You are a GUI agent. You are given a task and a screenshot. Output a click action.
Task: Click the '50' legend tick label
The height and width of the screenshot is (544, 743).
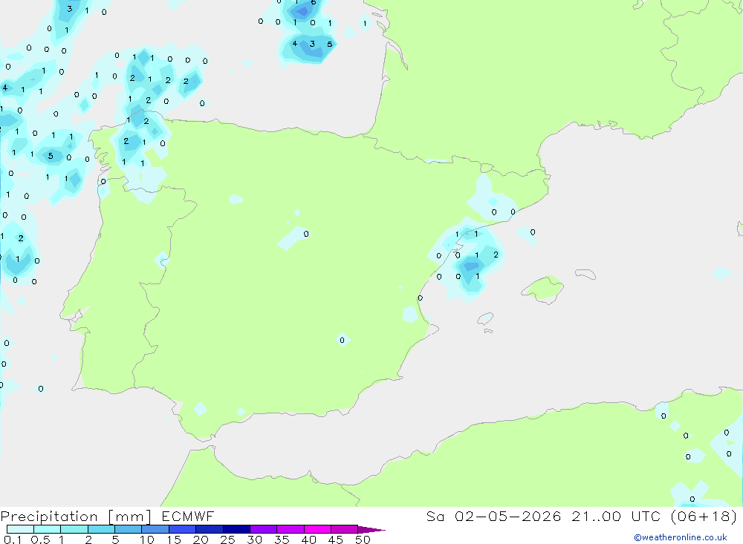click(363, 540)
